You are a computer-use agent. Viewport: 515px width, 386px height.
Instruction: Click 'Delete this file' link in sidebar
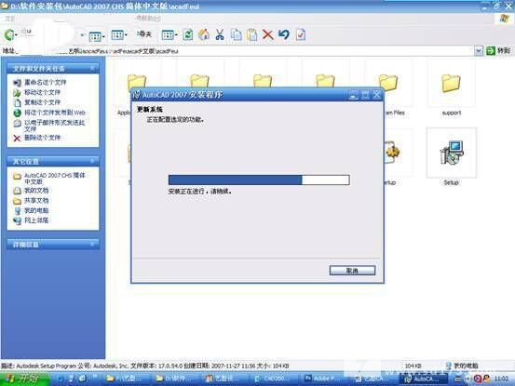[x=42, y=138]
